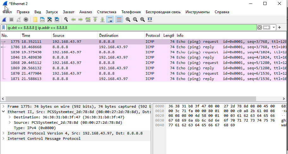Open the Беспроводная связь menu

point(163,12)
